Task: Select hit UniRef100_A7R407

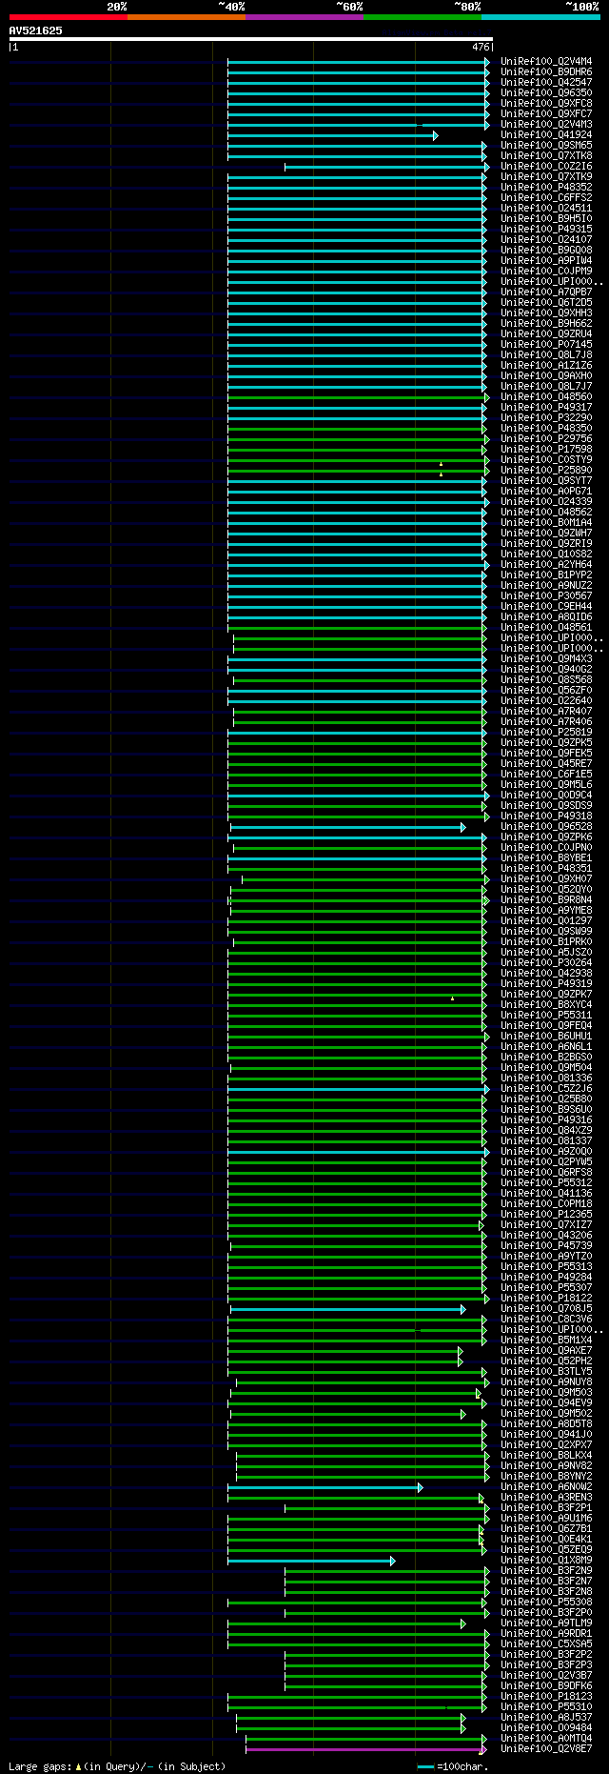Action: click(x=546, y=712)
